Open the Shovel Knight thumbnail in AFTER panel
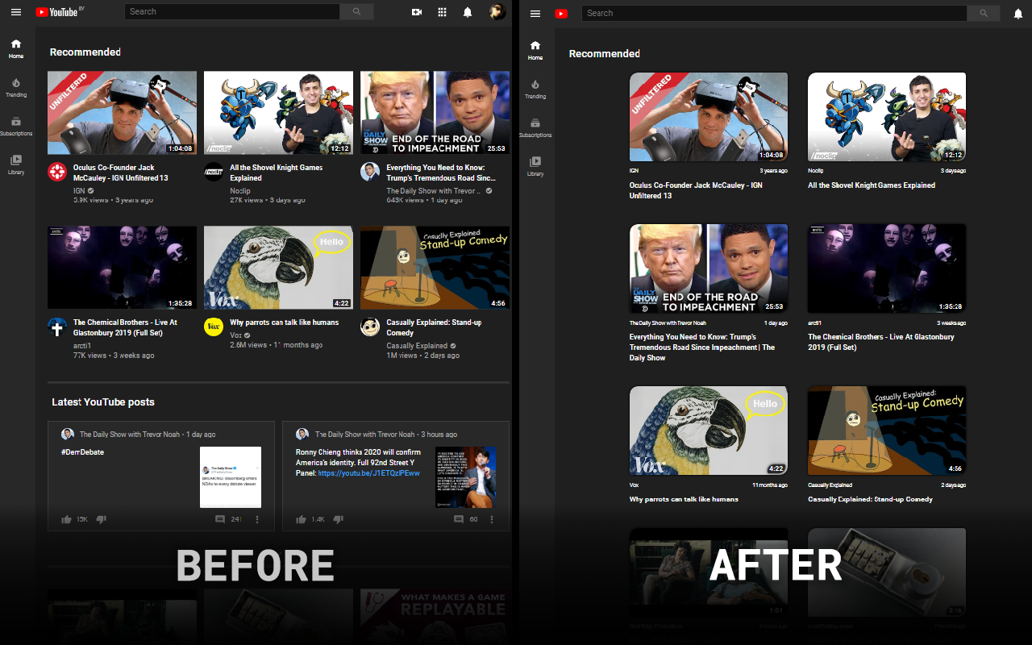1032x645 pixels. click(x=887, y=117)
